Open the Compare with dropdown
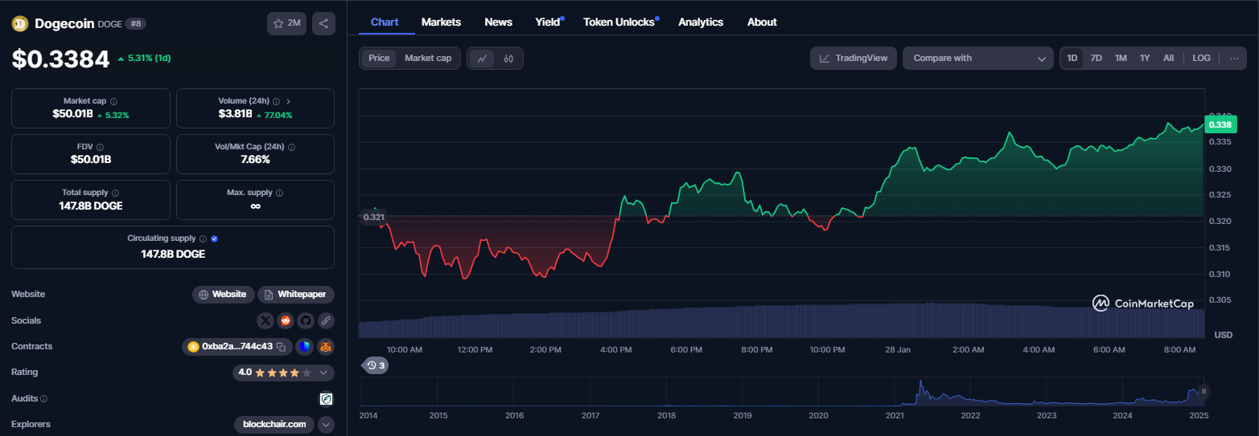 tap(977, 58)
